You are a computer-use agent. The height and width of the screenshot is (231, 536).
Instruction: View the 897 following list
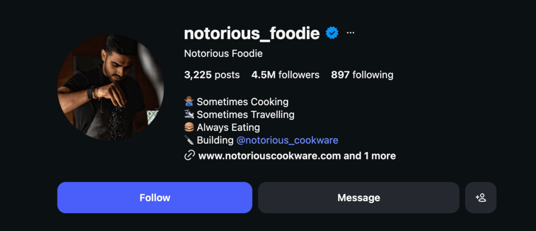(362, 75)
